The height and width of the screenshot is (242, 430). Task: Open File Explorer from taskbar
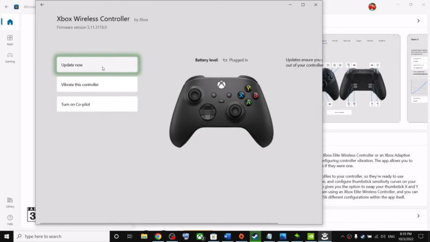(144, 236)
